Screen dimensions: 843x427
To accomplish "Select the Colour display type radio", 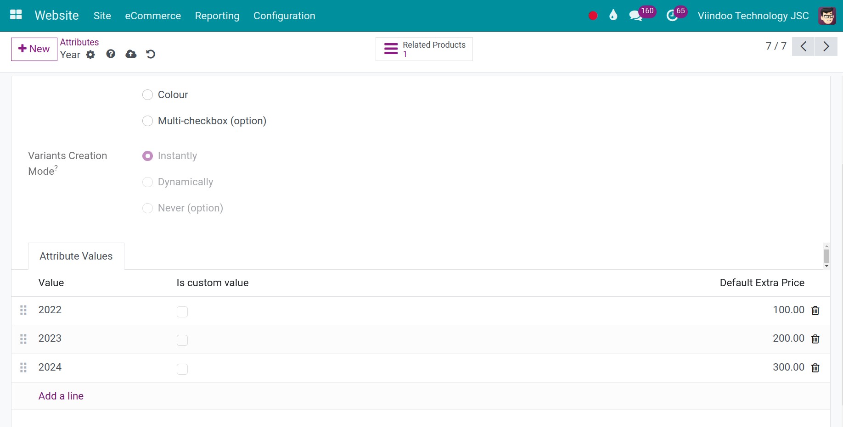I will tap(147, 95).
